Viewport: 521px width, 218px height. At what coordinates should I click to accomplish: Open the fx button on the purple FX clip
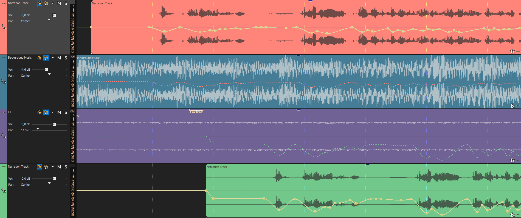pyautogui.click(x=512, y=160)
